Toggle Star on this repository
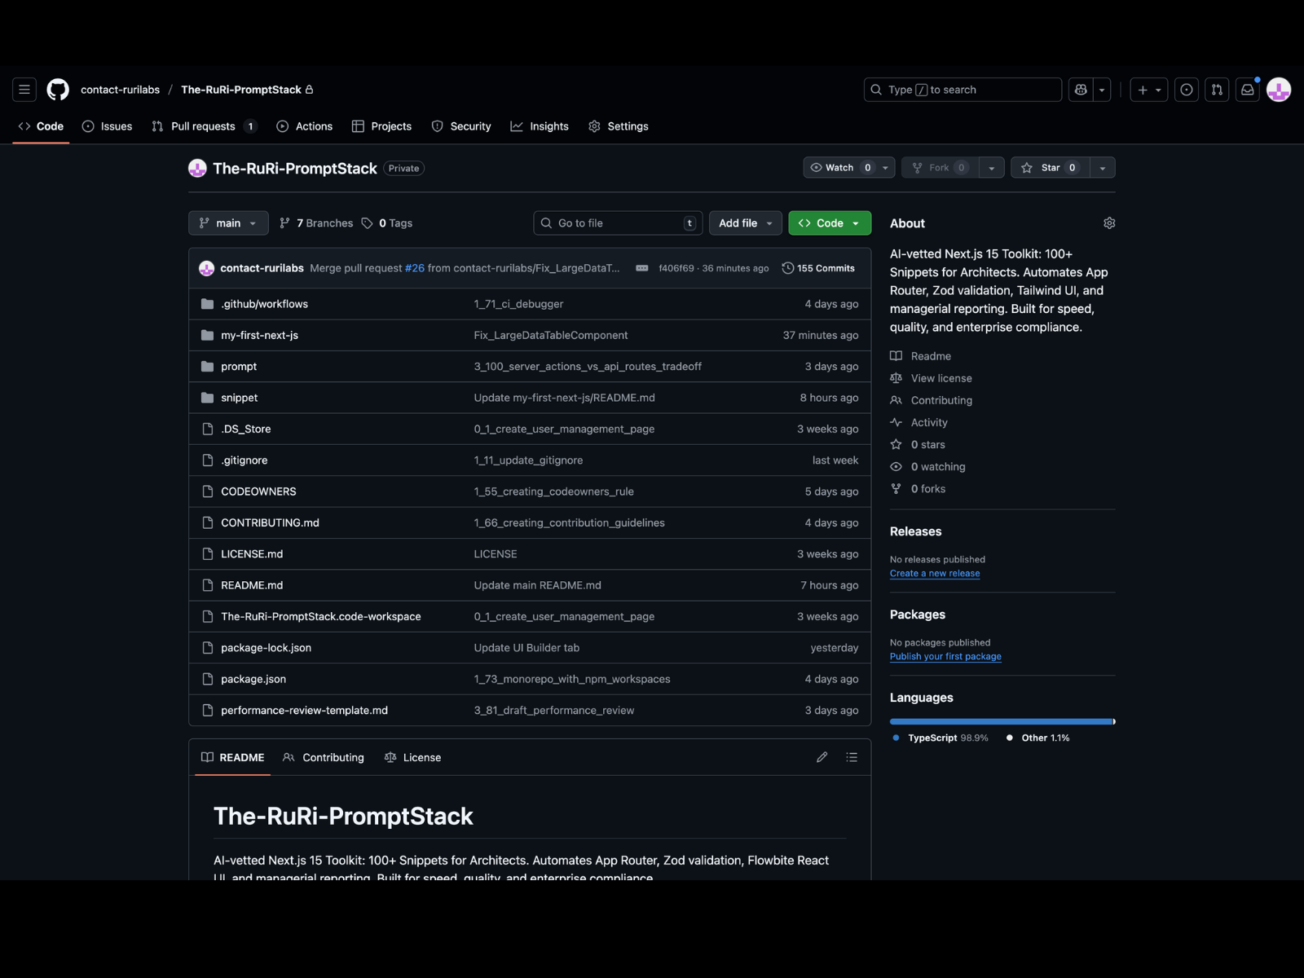This screenshot has width=1304, height=978. pos(1051,168)
